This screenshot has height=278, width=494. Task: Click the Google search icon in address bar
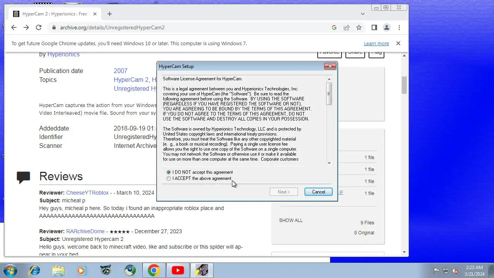pyautogui.click(x=334, y=27)
